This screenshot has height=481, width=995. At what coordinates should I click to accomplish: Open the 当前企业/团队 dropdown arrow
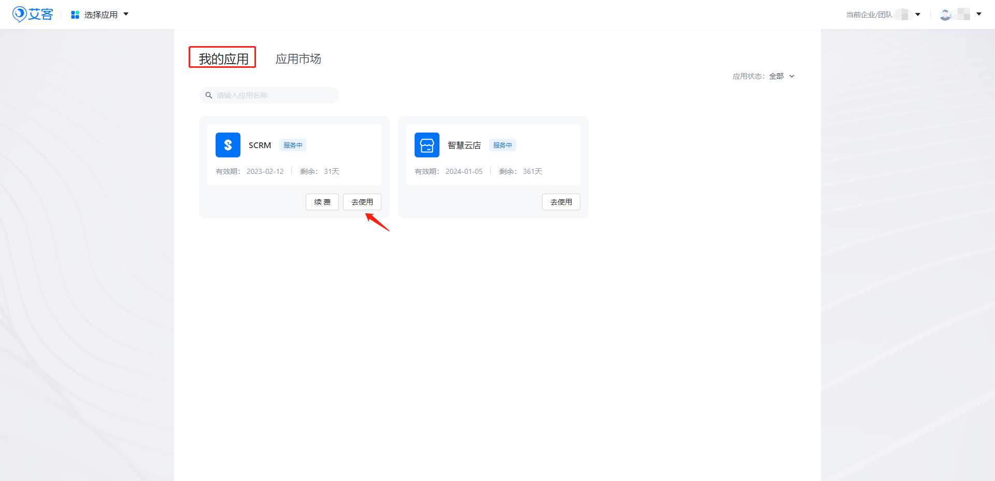tap(918, 14)
